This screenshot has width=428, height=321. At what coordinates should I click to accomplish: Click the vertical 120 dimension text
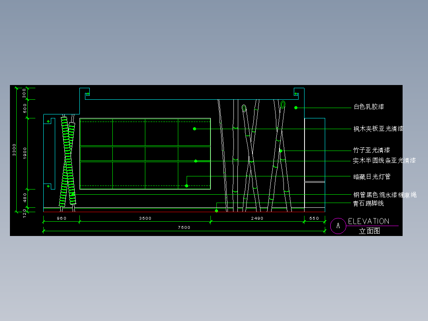[25, 213]
